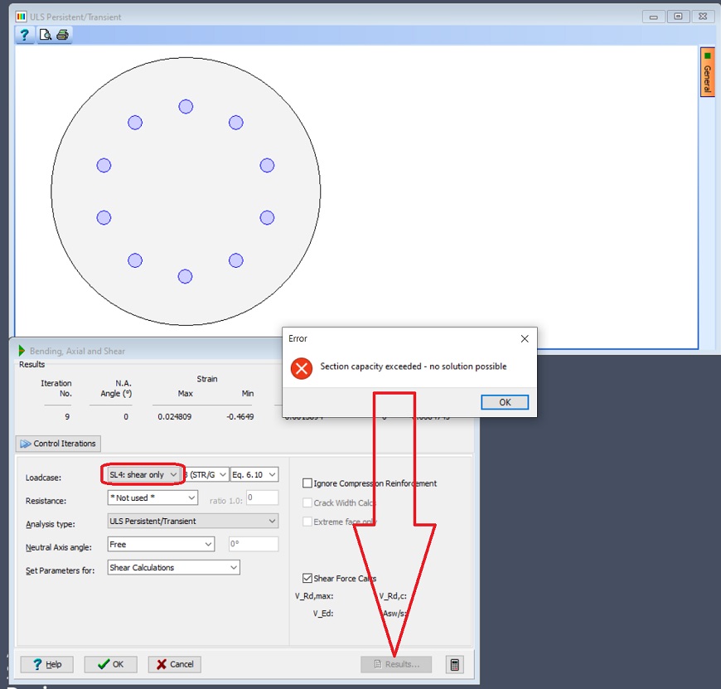Click the green arrow Bending panel icon
Image resolution: width=721 pixels, height=689 pixels.
(x=22, y=351)
